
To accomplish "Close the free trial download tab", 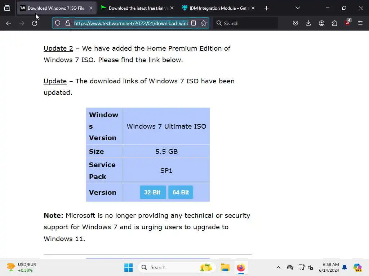I will [x=172, y=8].
